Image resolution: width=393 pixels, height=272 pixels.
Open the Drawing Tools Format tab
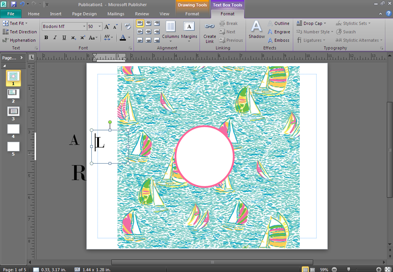192,14
